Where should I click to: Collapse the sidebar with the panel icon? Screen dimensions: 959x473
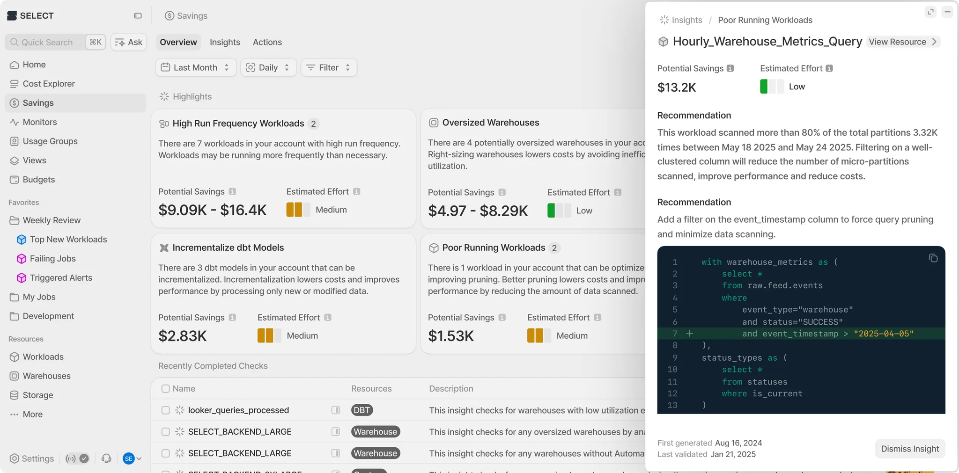tap(138, 15)
